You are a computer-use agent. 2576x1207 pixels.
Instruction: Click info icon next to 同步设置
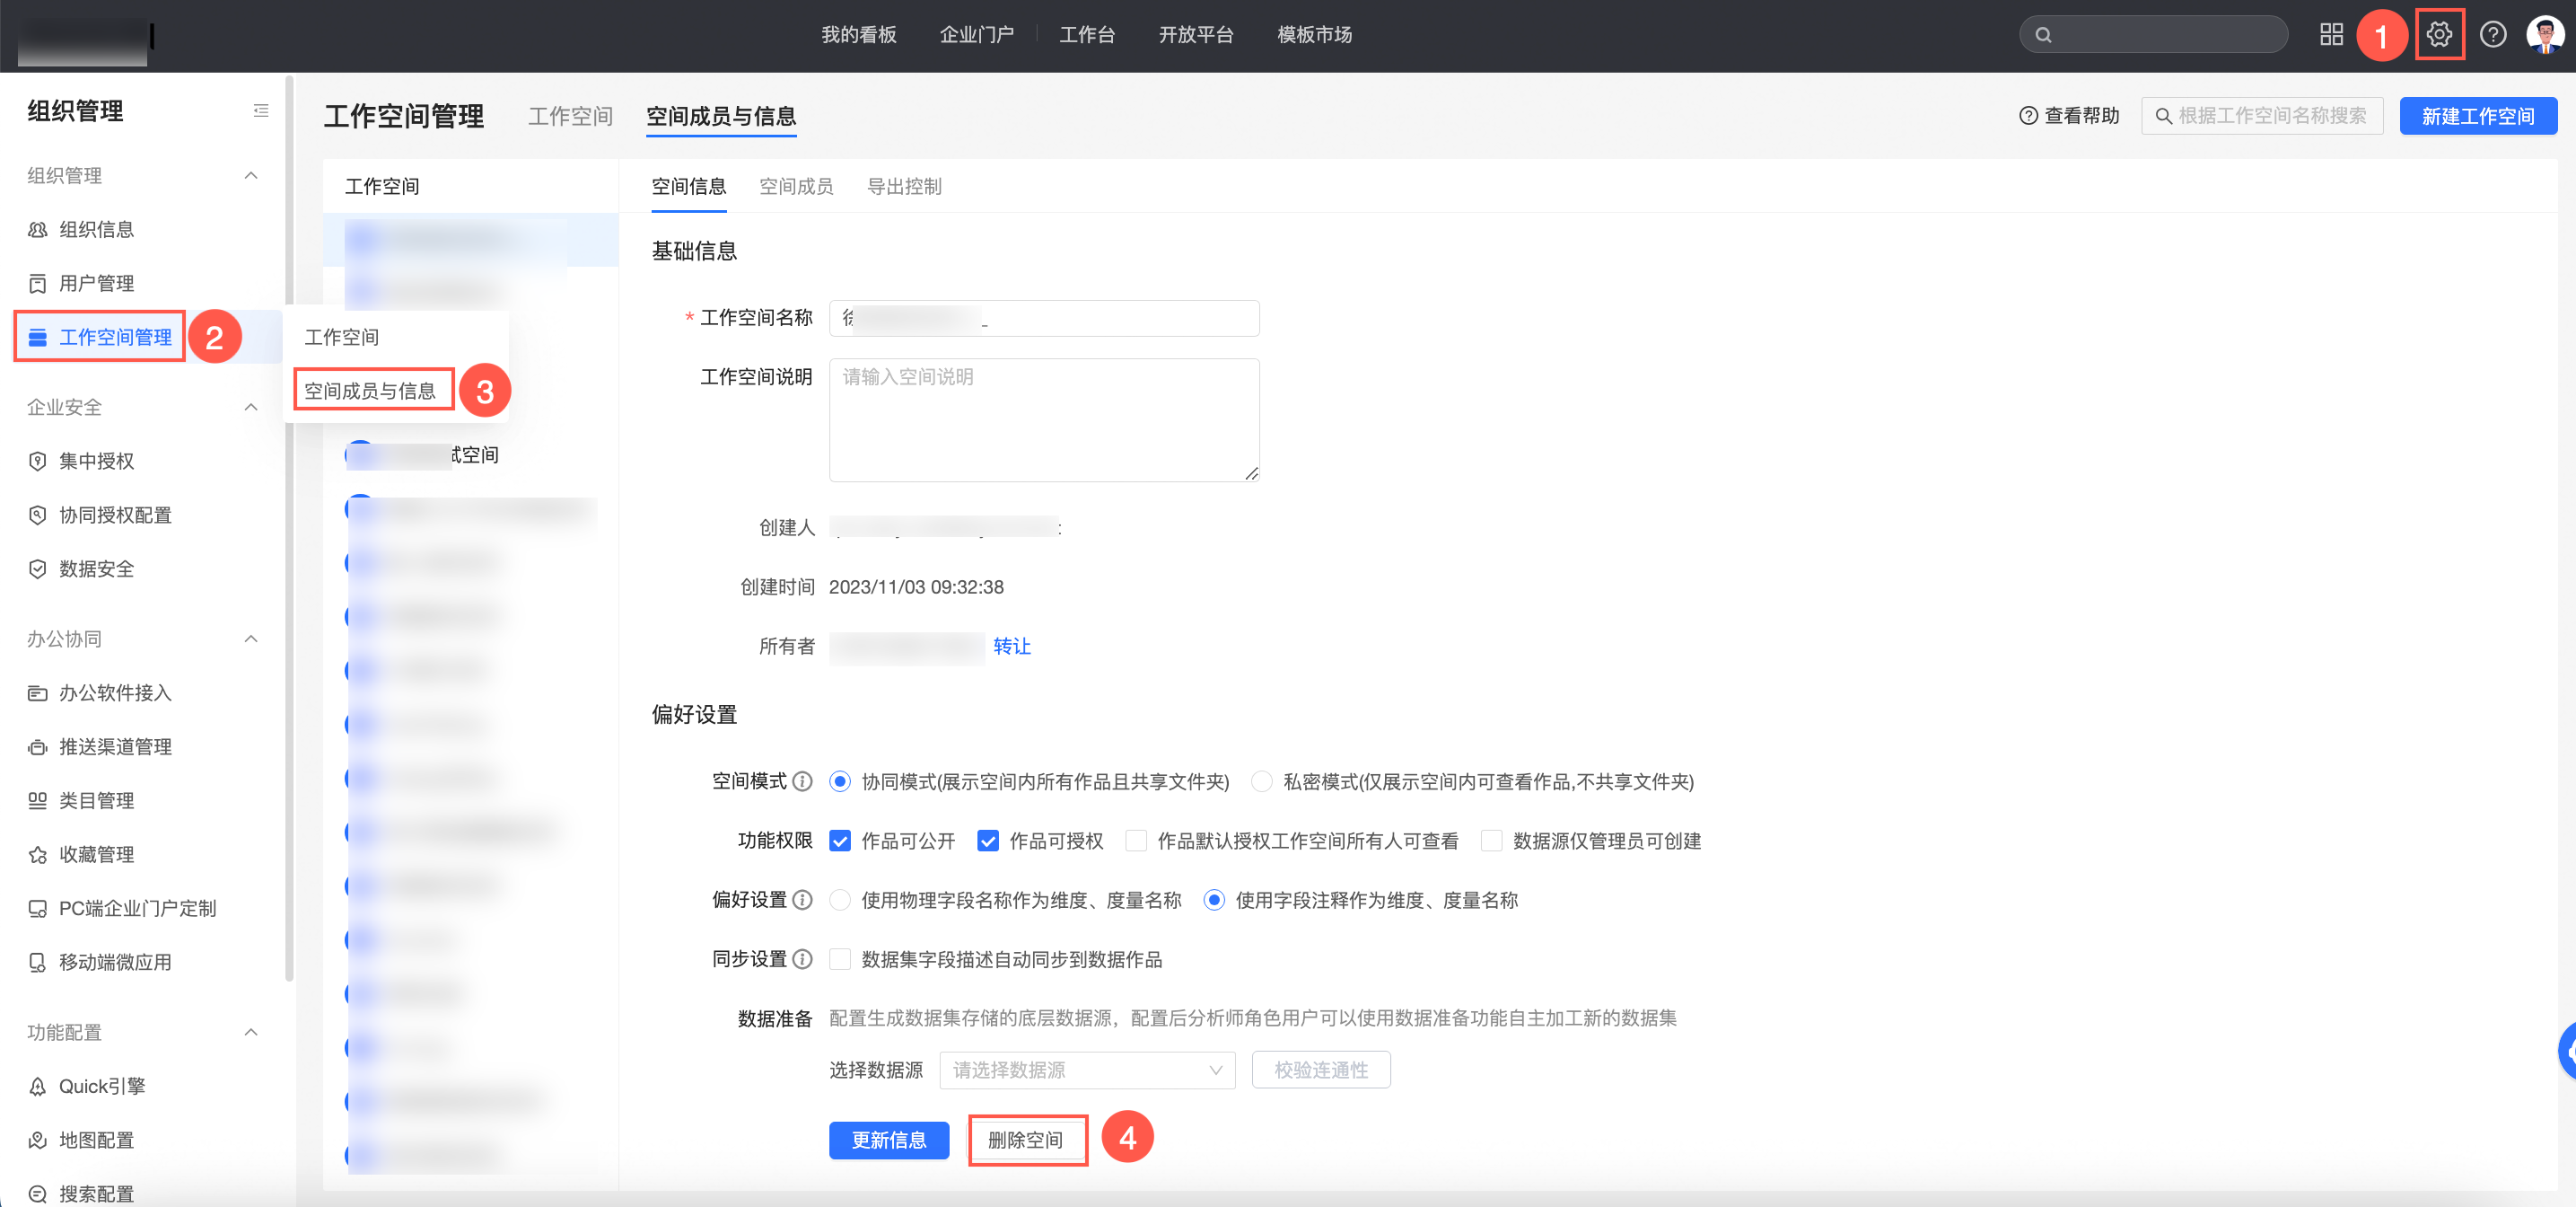pos(802,959)
